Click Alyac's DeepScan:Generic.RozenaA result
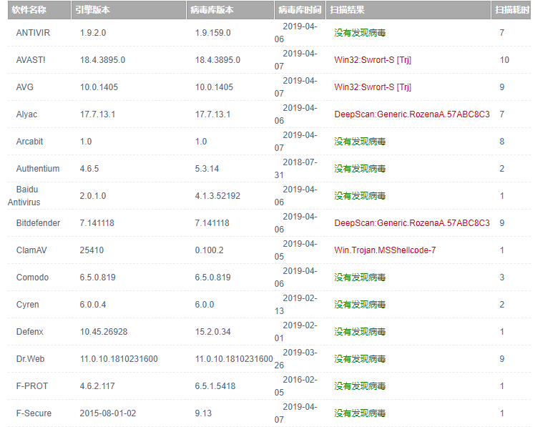The height and width of the screenshot is (427, 535). click(412, 114)
